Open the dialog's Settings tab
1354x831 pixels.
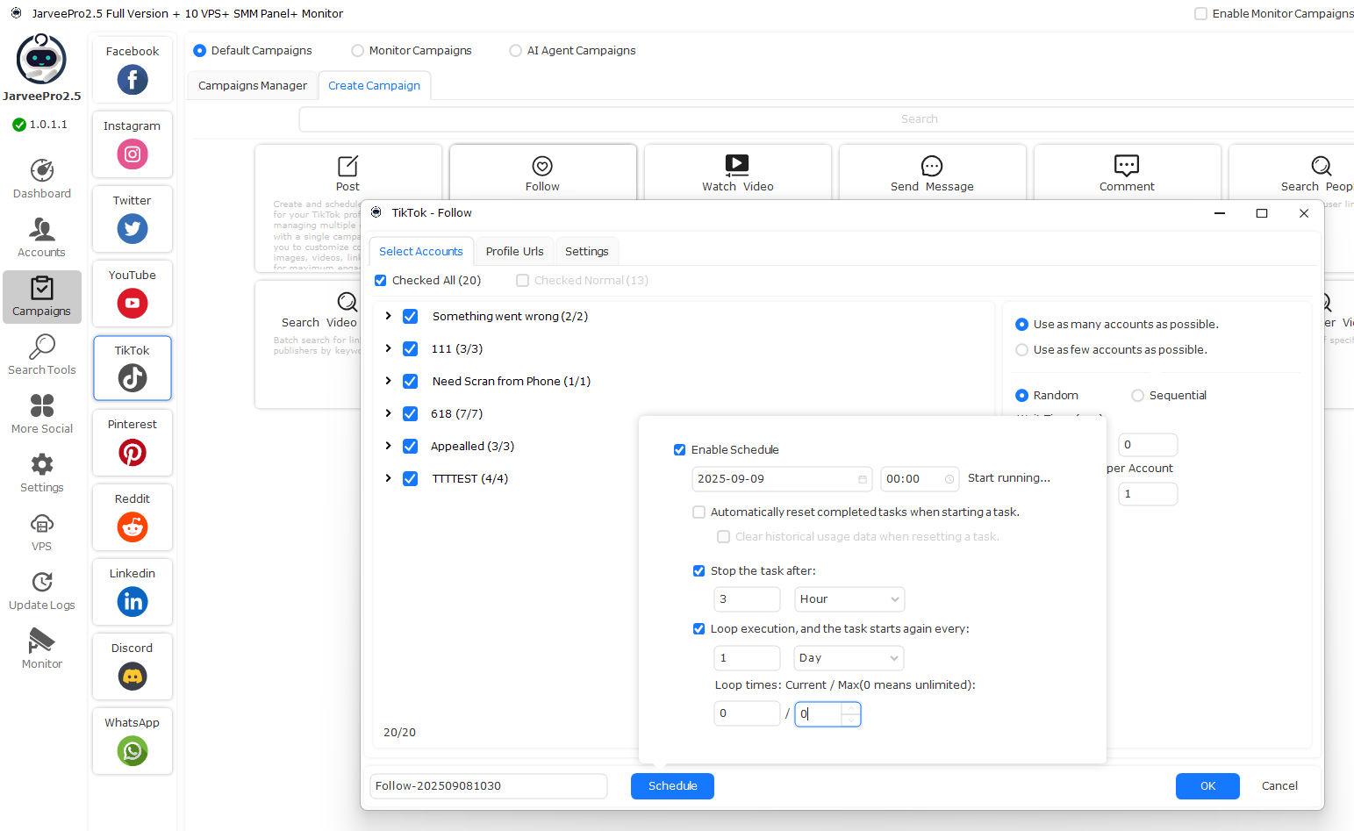click(x=587, y=252)
